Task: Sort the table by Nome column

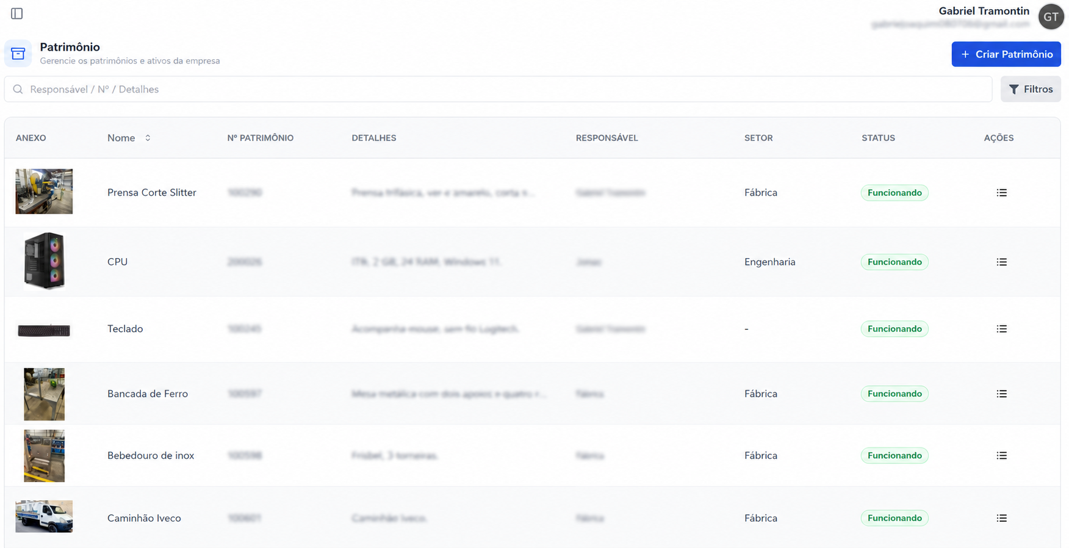Action: 129,138
